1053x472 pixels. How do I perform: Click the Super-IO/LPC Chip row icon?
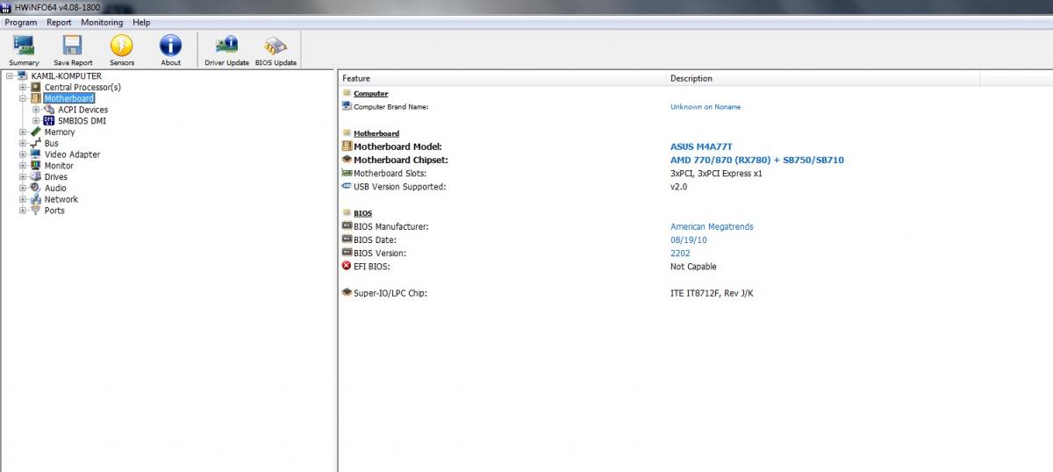pos(347,293)
